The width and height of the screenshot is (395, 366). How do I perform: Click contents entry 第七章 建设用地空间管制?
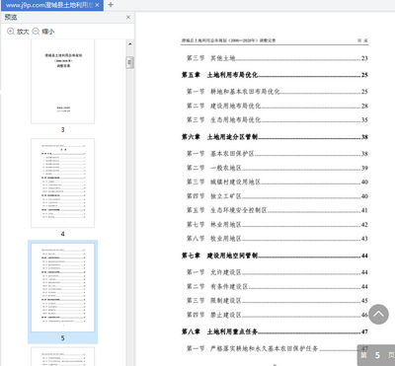[275, 256]
